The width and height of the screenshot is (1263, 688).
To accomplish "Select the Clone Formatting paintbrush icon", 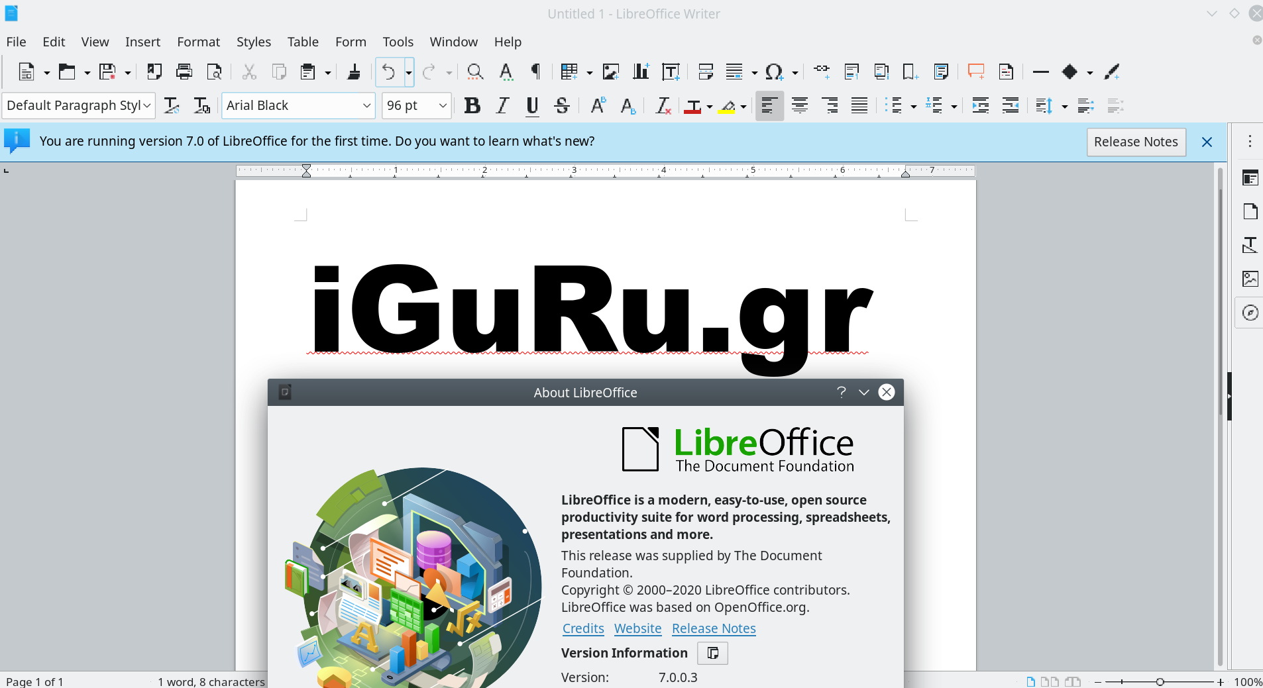I will click(x=354, y=72).
